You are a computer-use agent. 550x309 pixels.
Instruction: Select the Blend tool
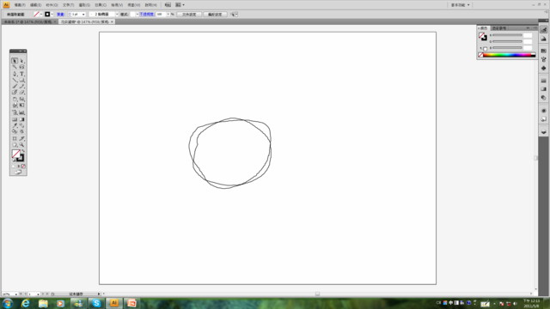[21, 125]
